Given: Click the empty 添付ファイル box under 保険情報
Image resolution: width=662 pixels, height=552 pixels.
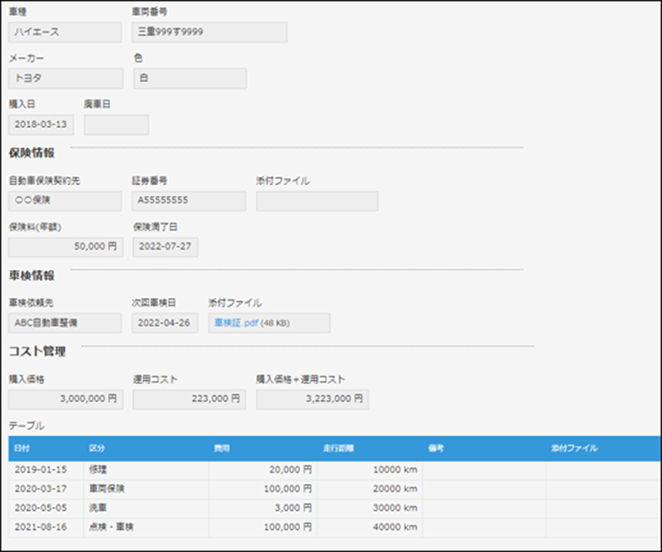Looking at the screenshot, I should (317, 201).
